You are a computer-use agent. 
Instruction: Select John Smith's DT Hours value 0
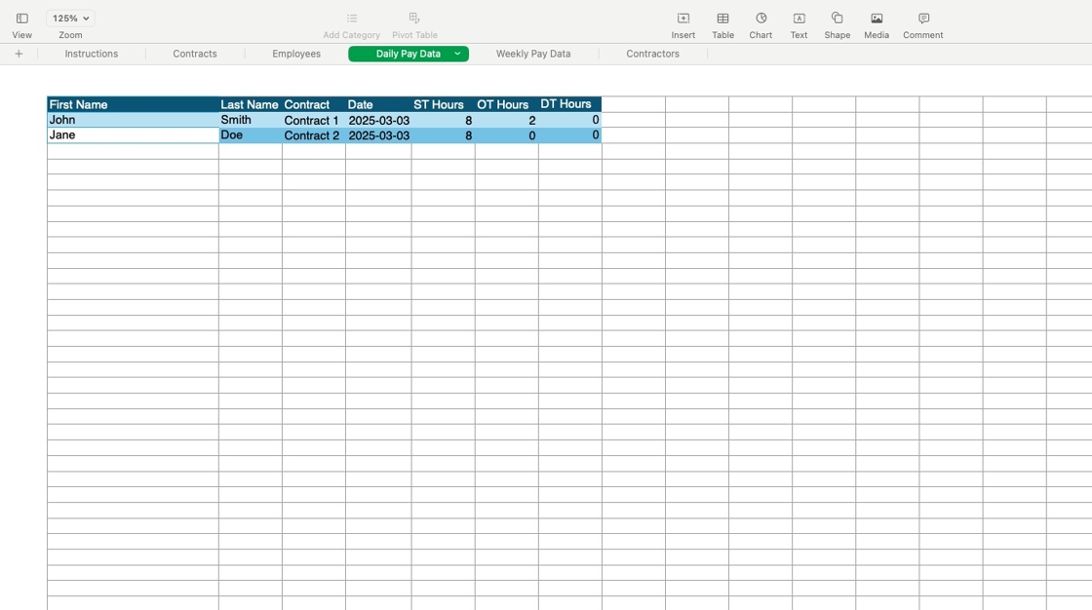[x=569, y=120]
